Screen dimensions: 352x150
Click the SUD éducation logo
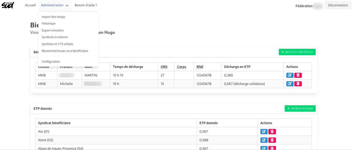coord(8,5)
